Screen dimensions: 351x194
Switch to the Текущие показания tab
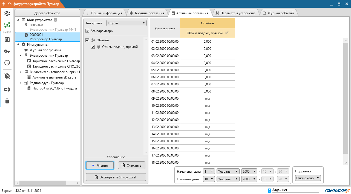[x=147, y=13]
